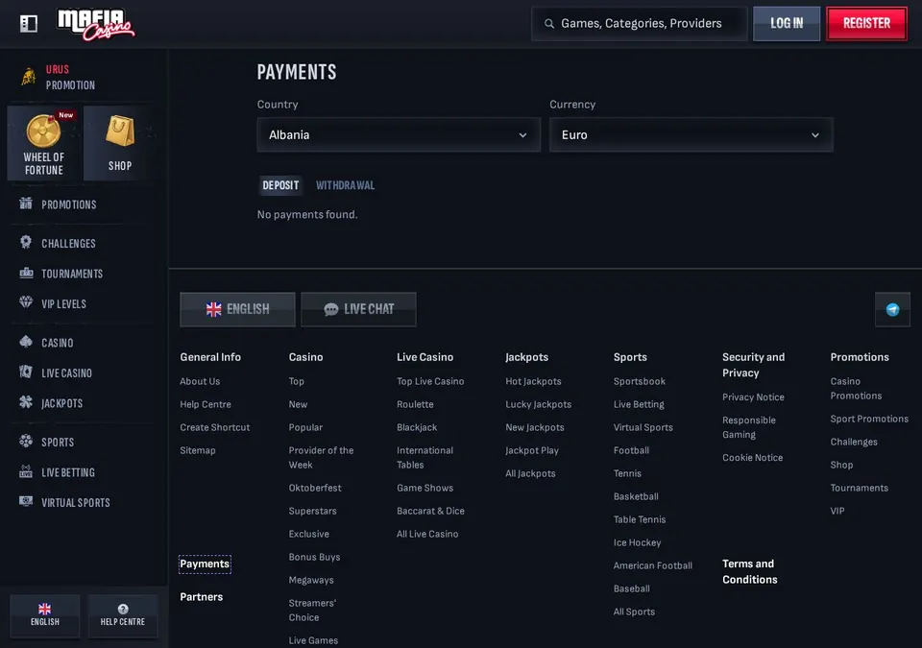Toggle the sidebar collapse icon
Image resolution: width=922 pixels, height=648 pixels.
click(x=28, y=24)
